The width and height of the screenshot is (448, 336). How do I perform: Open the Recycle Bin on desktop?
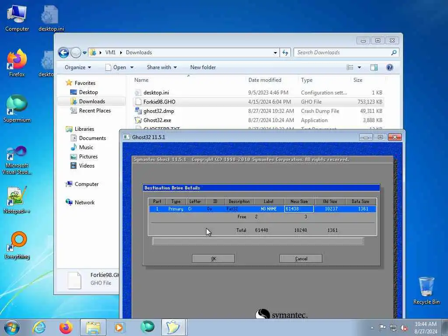point(426,290)
